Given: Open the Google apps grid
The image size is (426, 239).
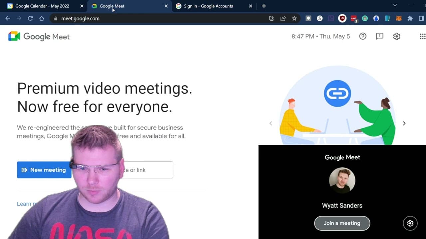Looking at the screenshot, I should point(422,37).
